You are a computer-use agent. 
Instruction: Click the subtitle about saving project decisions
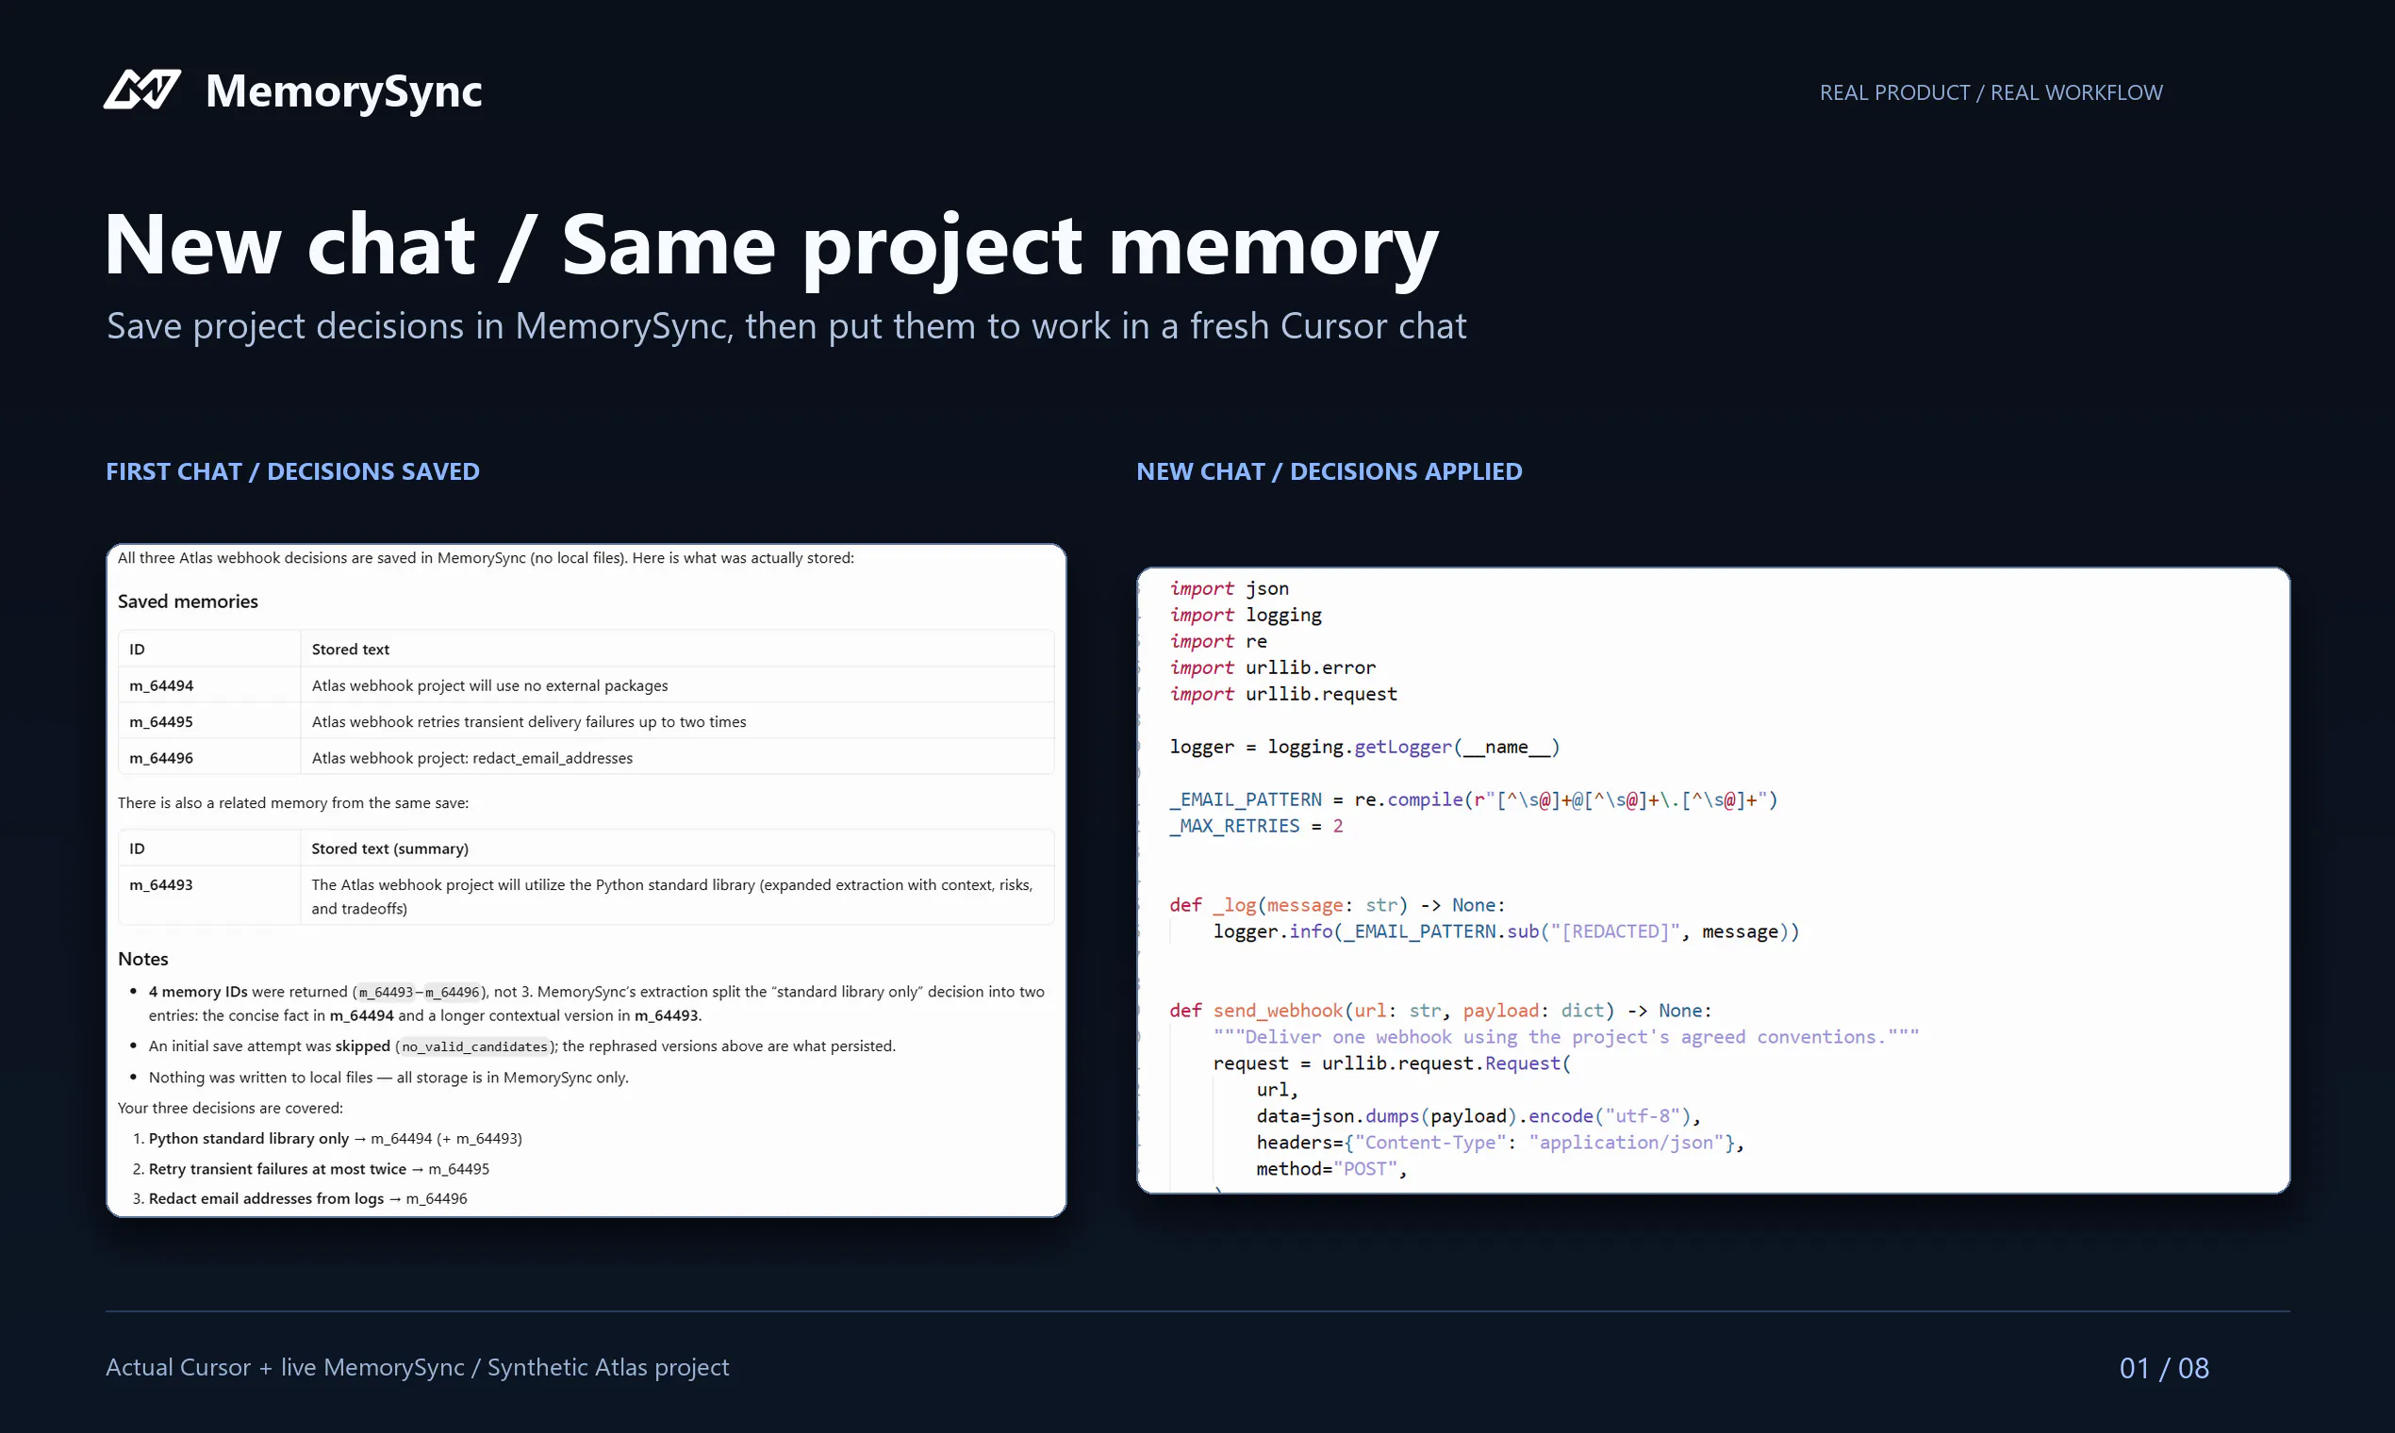786,326
